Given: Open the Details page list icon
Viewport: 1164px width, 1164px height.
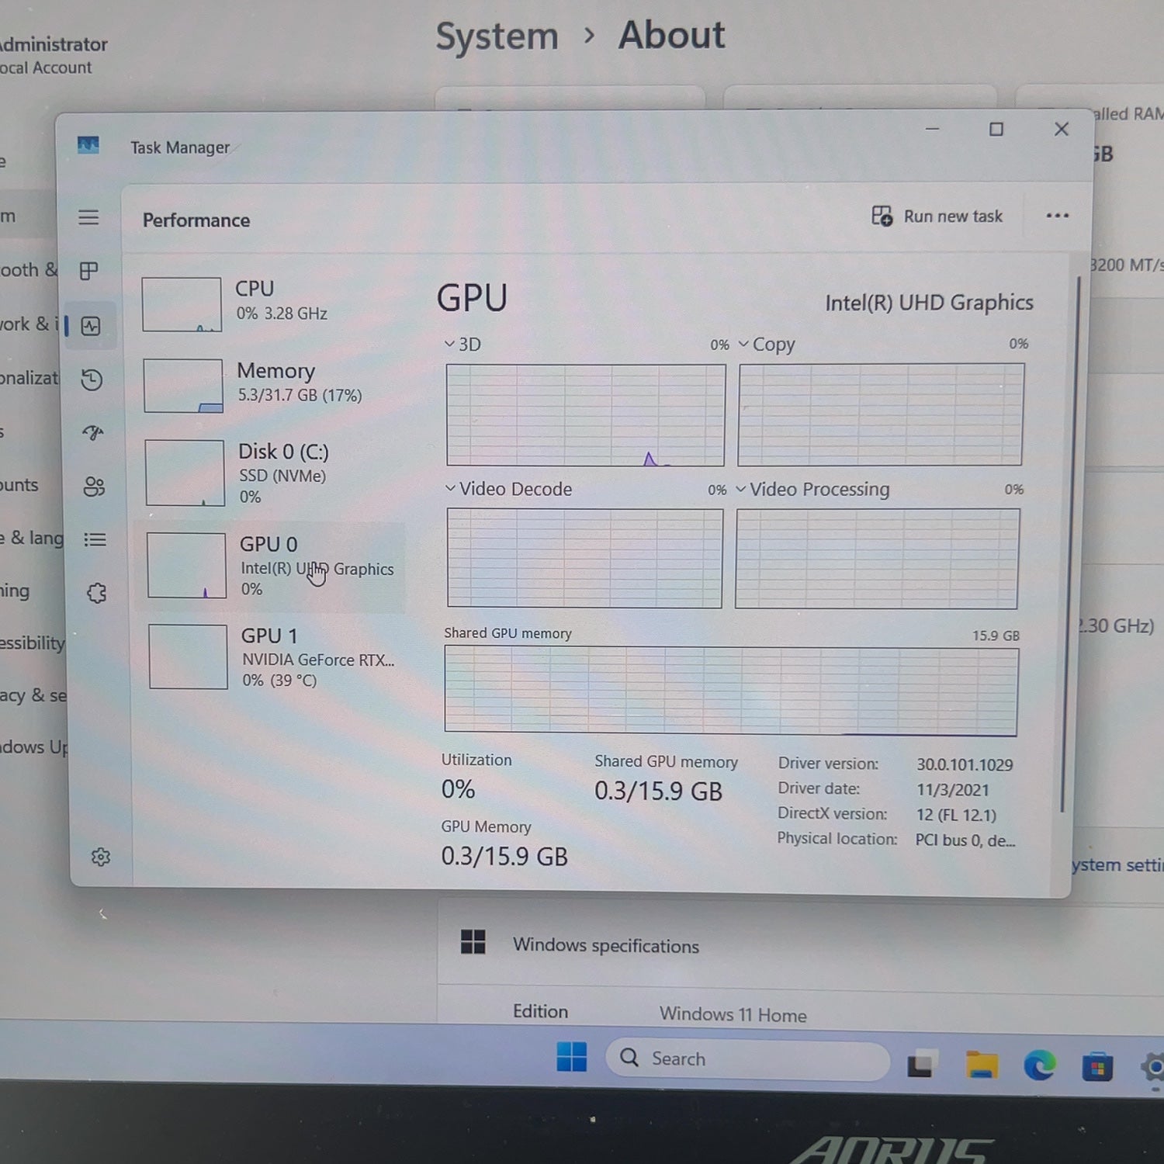Looking at the screenshot, I should click(x=95, y=539).
